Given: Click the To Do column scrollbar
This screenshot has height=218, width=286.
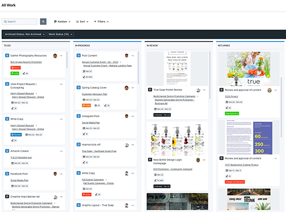Looking at the screenshot, I should click(67, 60).
